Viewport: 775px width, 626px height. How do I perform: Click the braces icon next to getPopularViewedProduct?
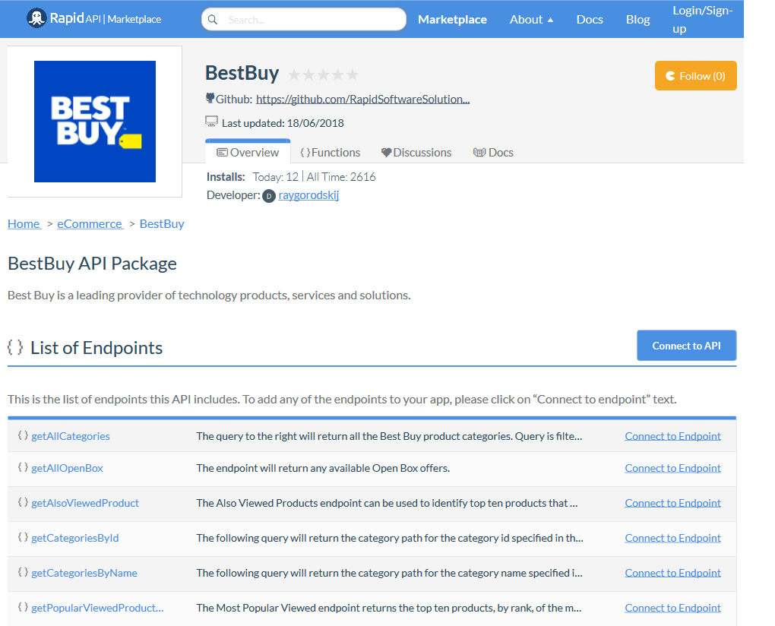click(x=23, y=607)
